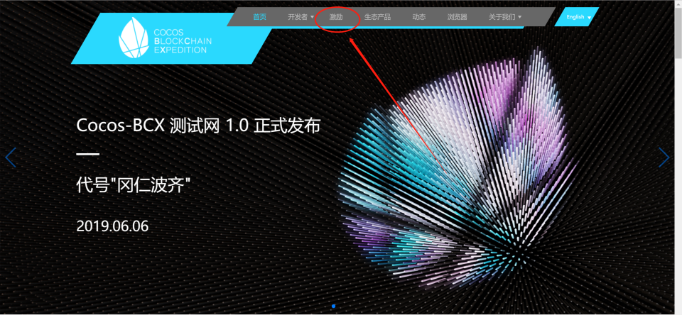Open the 动态 news section
682x315 pixels.
(x=419, y=17)
